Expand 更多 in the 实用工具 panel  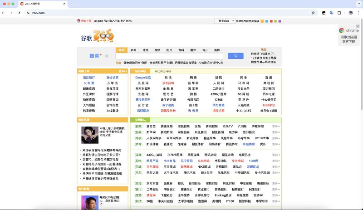[x=122, y=71]
